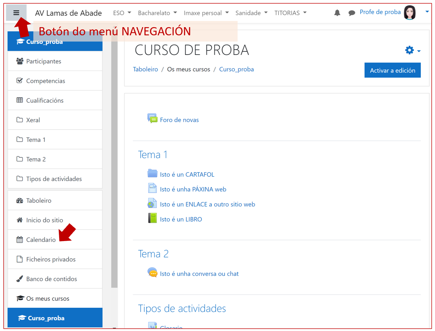
Task: Click the ENLACE globe file icon
Action: [x=152, y=203]
